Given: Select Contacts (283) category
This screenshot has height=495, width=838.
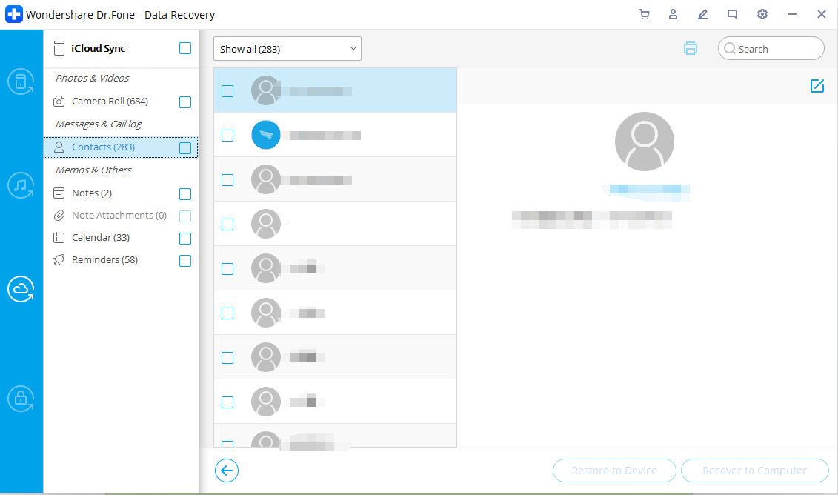Looking at the screenshot, I should [x=103, y=147].
